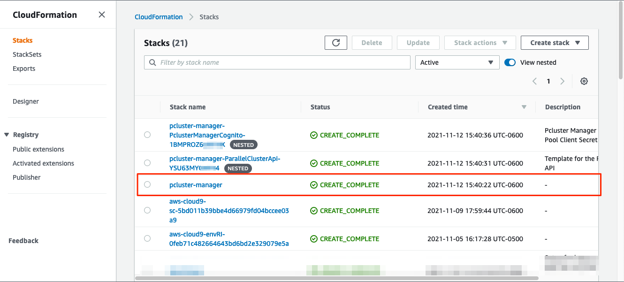The image size is (624, 282).
Task: Click CloudFormation breadcrumb link
Action: 159,17
